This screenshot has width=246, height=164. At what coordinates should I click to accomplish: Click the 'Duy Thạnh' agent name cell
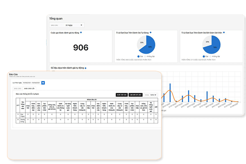(23, 115)
